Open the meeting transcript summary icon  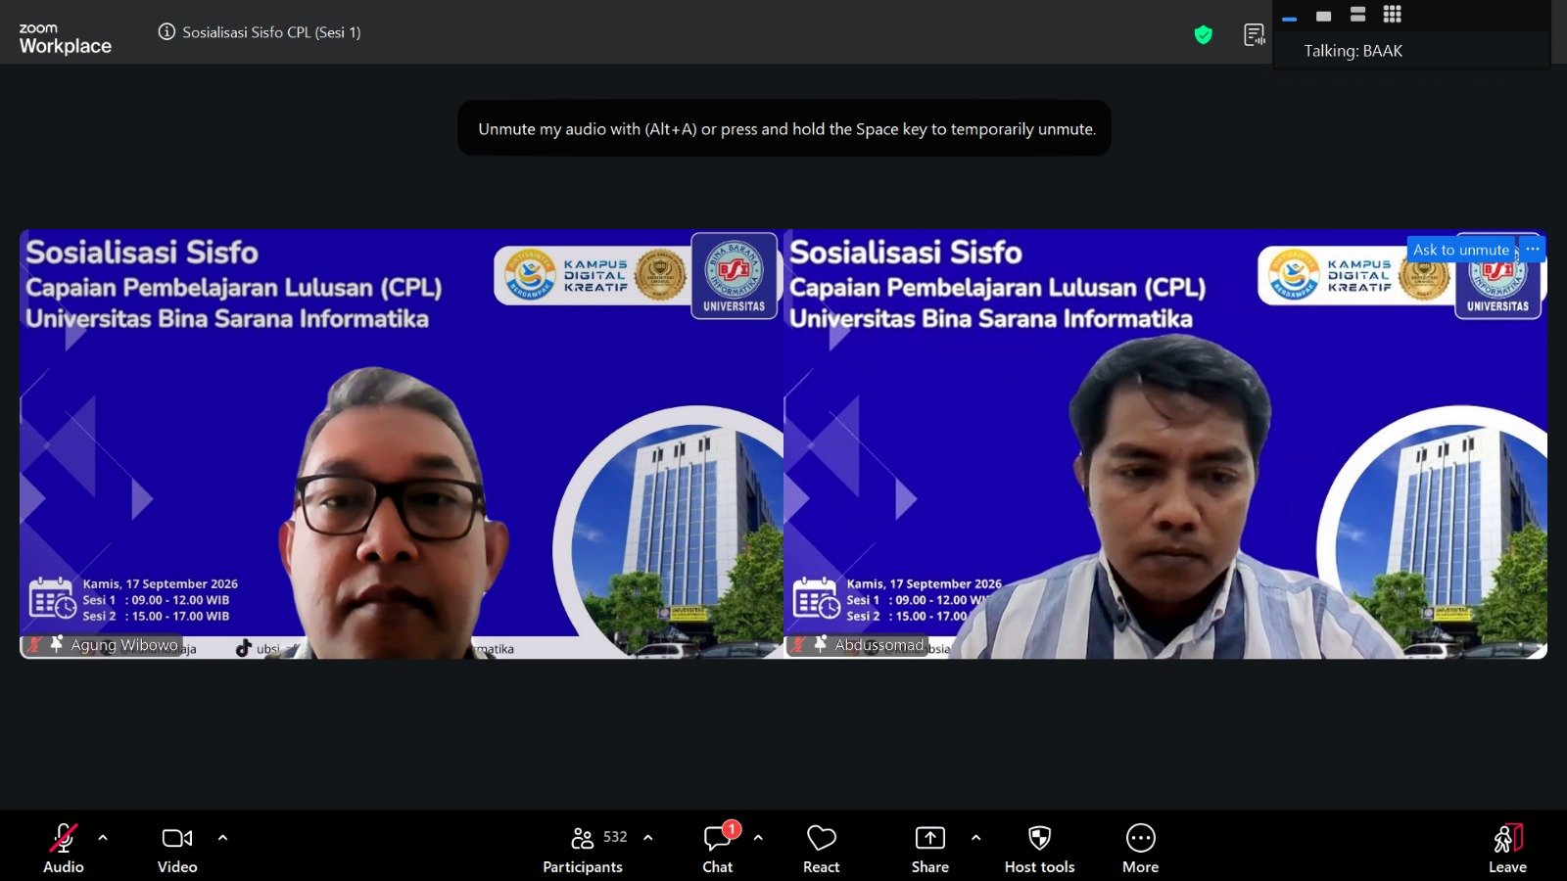click(1255, 35)
